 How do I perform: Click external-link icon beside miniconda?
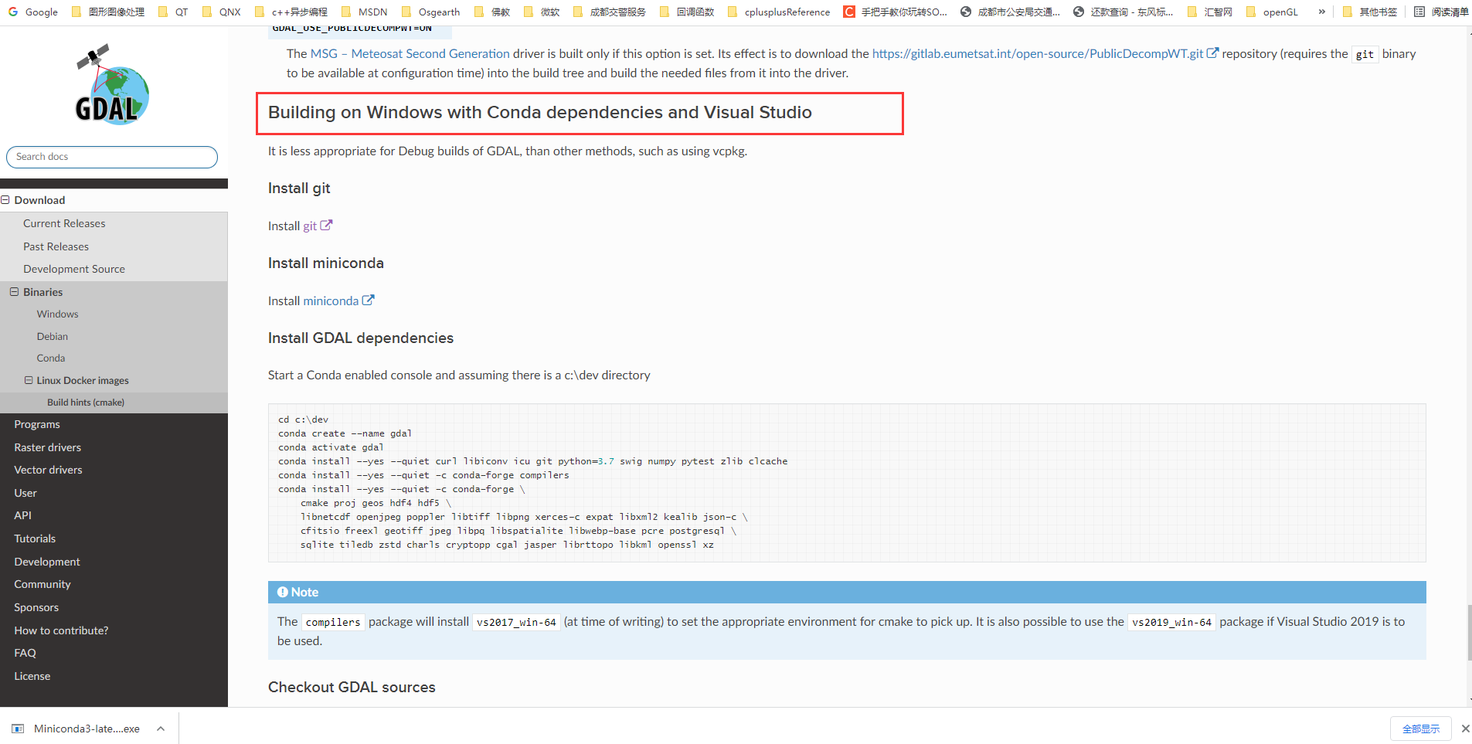369,300
